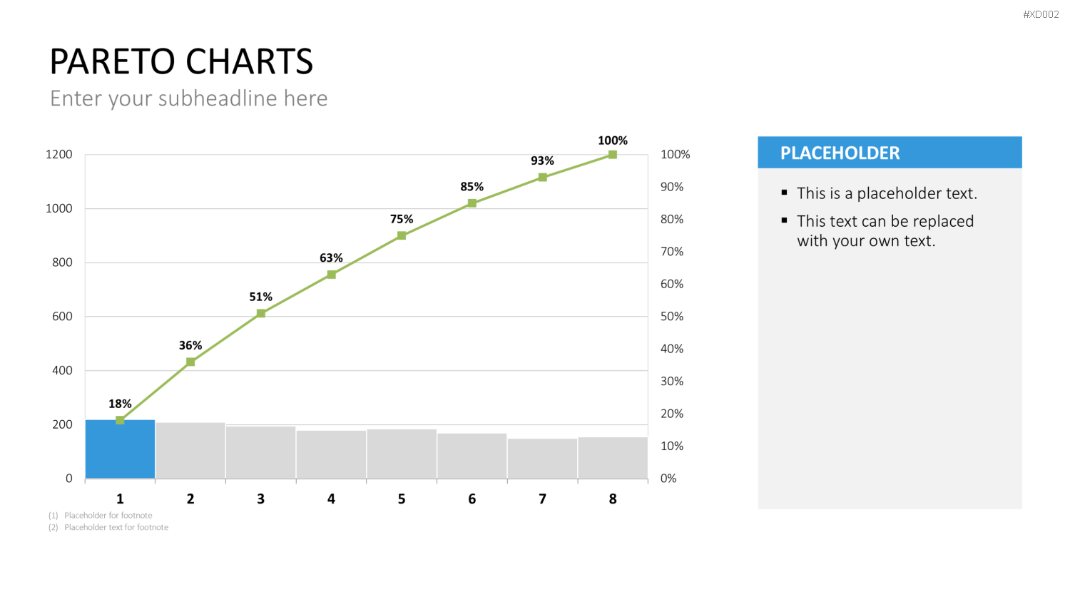
Task: Click the 18% line marker
Action: pos(120,420)
